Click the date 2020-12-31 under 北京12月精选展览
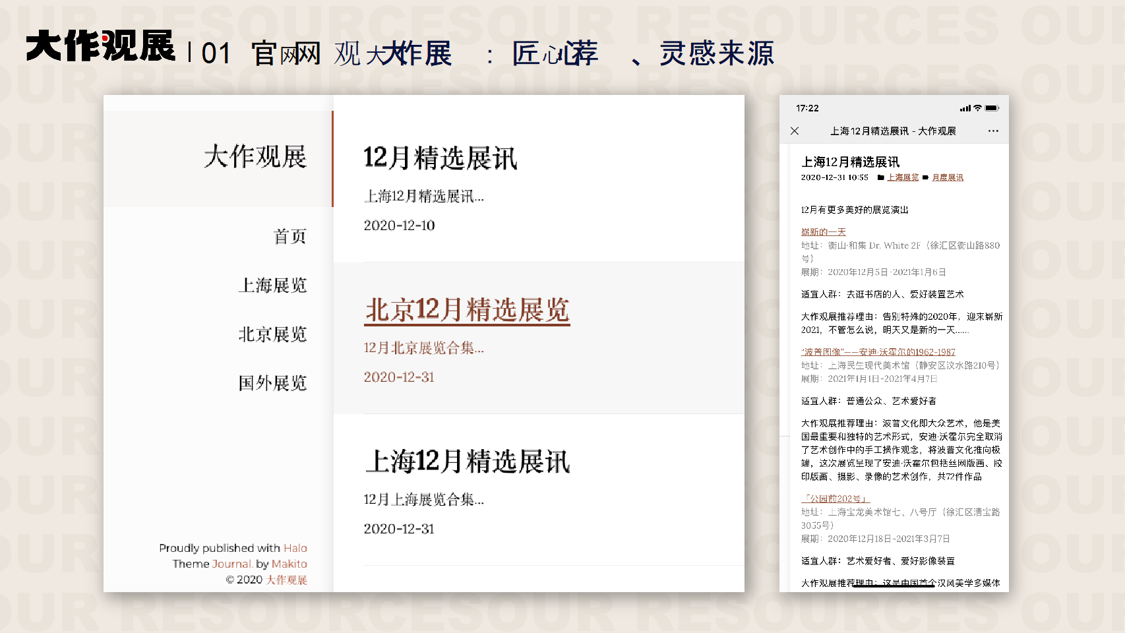The height and width of the screenshot is (633, 1125). coord(399,377)
